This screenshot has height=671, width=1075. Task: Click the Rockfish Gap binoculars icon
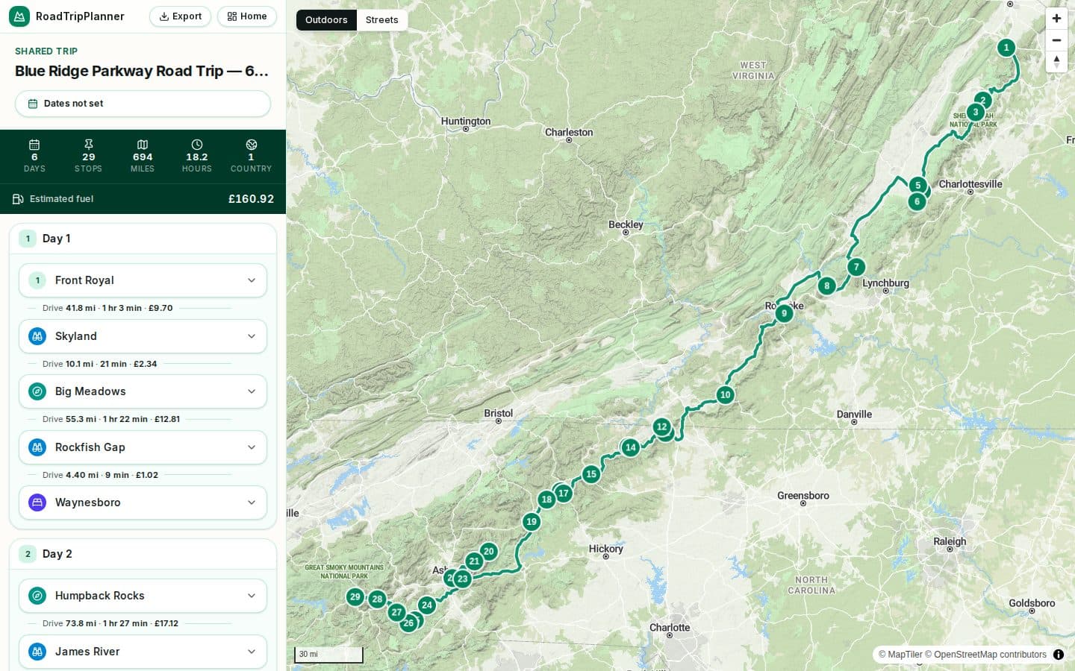pyautogui.click(x=37, y=447)
